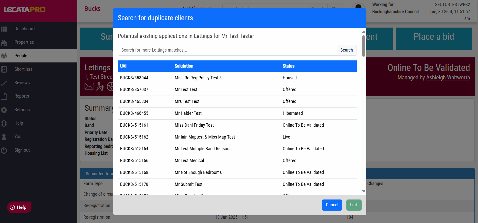478x223 pixels.
Task: Focus the Search for more Lettings matches field
Action: (x=227, y=50)
